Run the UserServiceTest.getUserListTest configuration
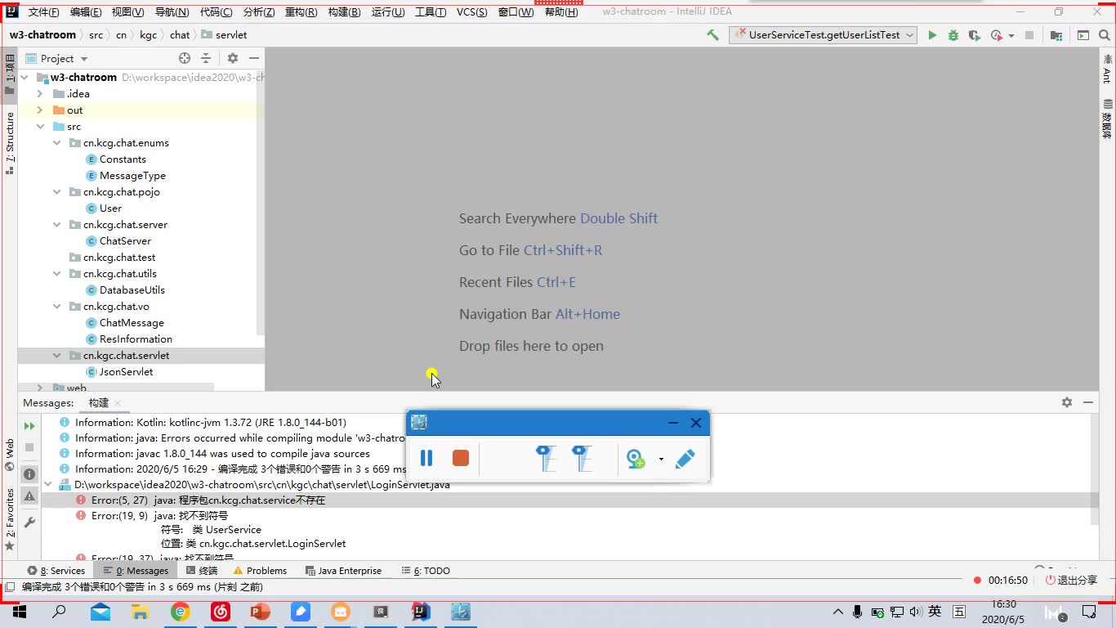This screenshot has height=628, width=1116. click(932, 35)
